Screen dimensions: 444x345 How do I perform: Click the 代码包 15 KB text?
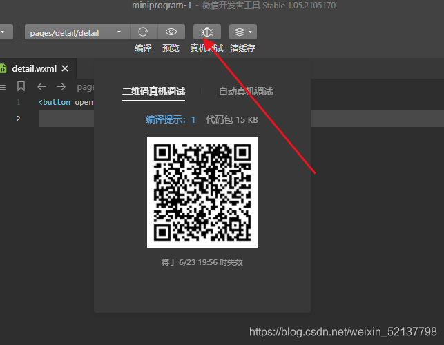point(231,119)
